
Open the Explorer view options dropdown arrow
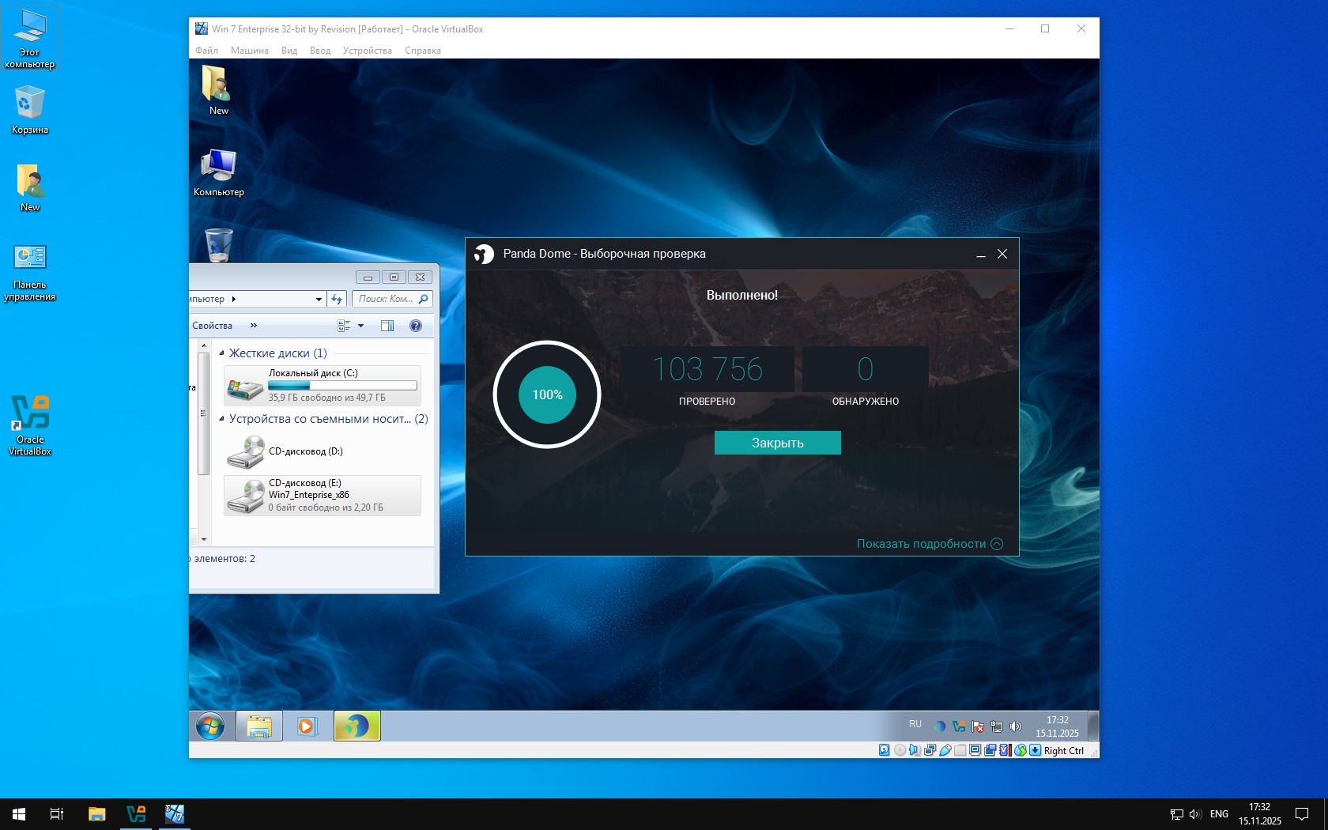pyautogui.click(x=361, y=326)
